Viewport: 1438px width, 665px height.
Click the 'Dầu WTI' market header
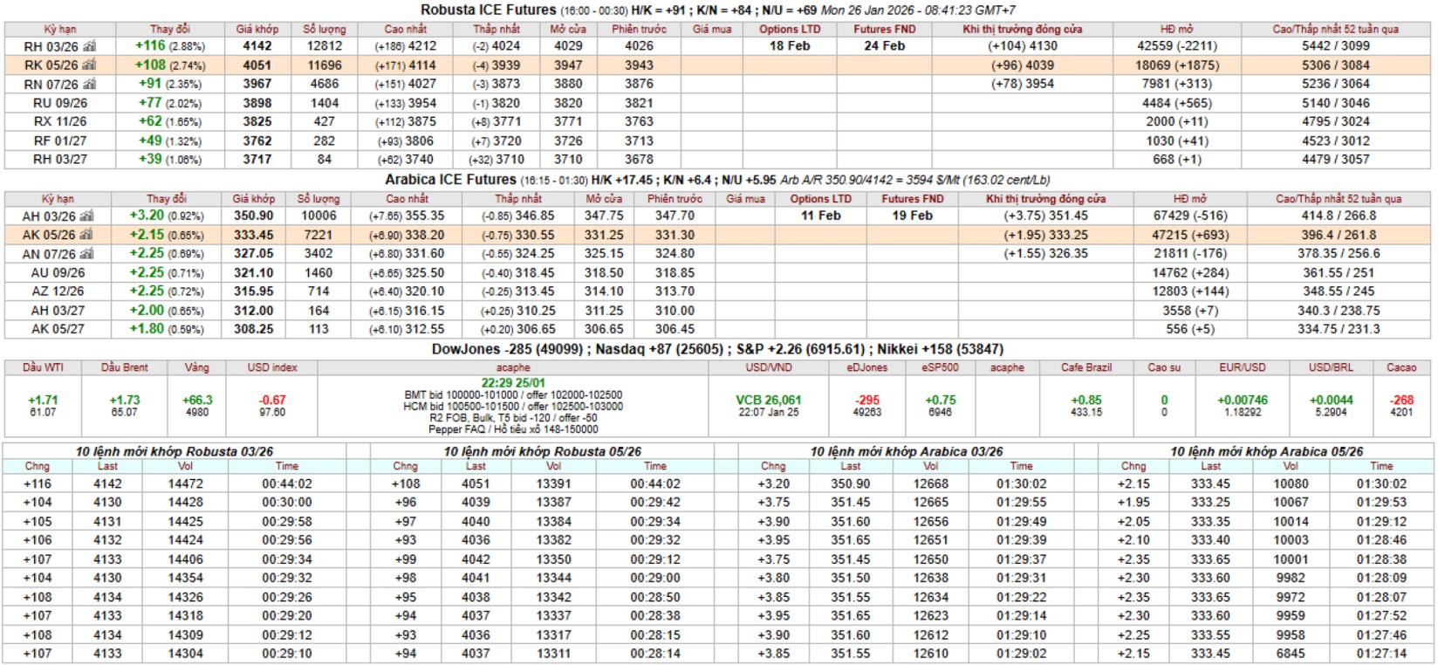pos(43,367)
